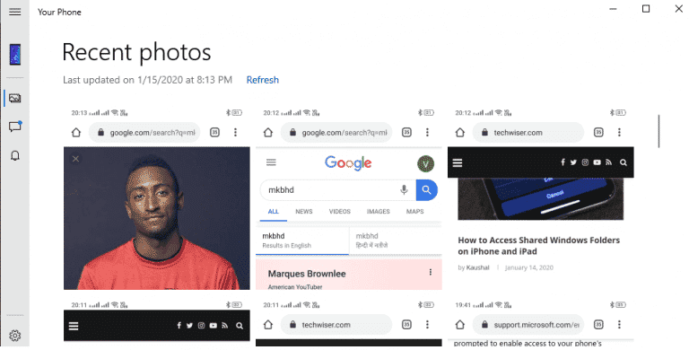Open the hamburger navigation menu
Viewport: 689px width, 350px height.
(x=15, y=12)
